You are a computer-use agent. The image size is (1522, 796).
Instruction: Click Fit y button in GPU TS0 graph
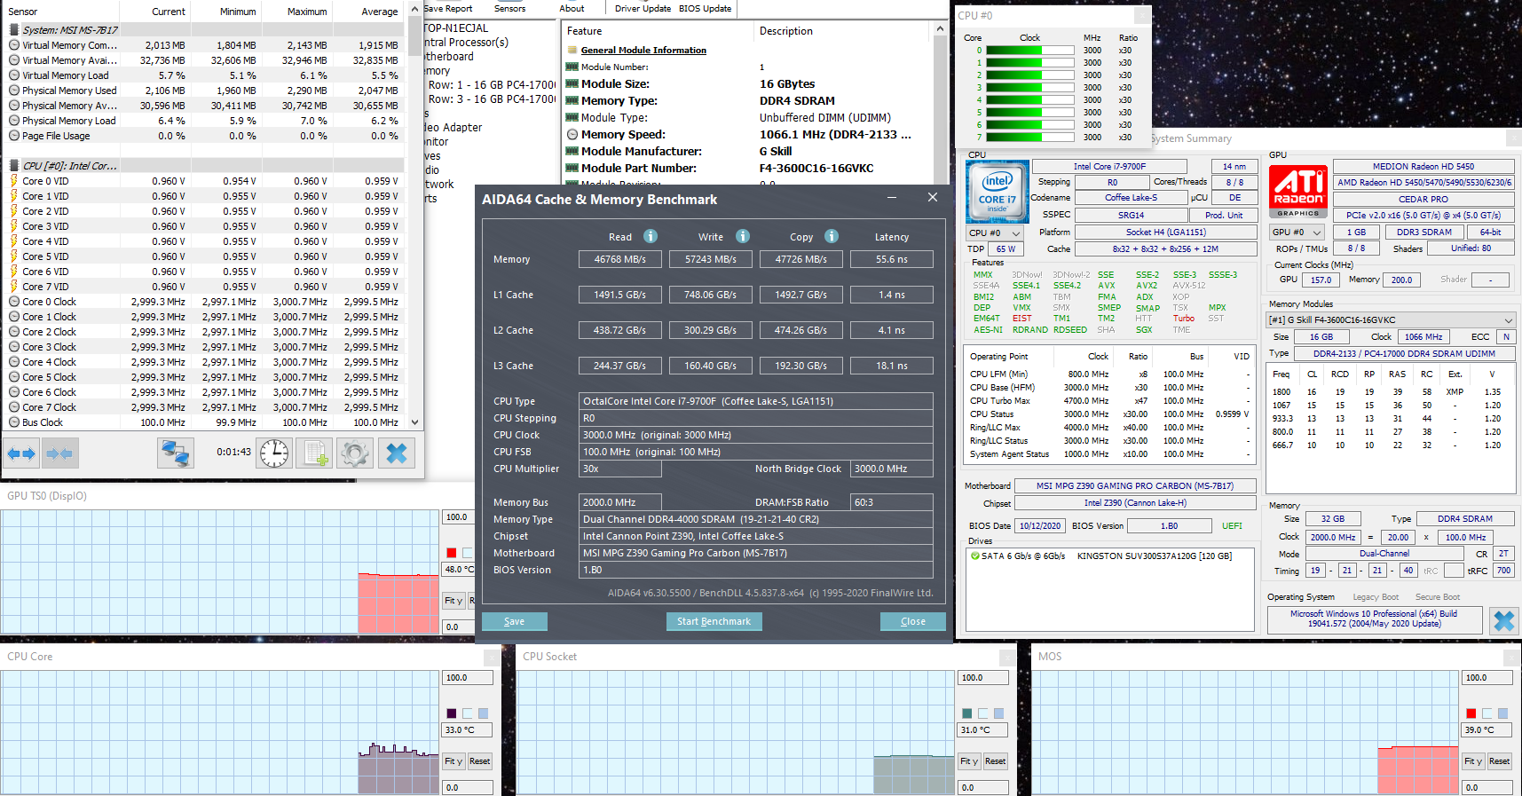click(x=453, y=601)
